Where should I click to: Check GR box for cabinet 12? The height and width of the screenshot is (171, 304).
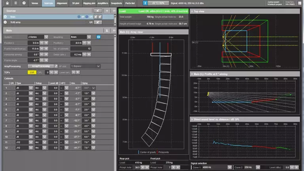click(x=12, y=148)
